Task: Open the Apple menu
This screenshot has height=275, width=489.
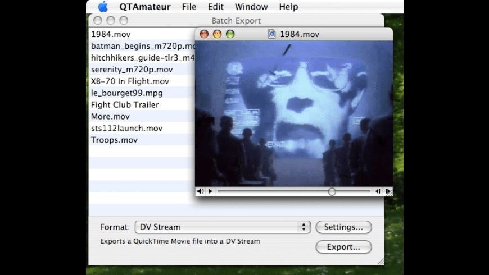Action: (103, 7)
